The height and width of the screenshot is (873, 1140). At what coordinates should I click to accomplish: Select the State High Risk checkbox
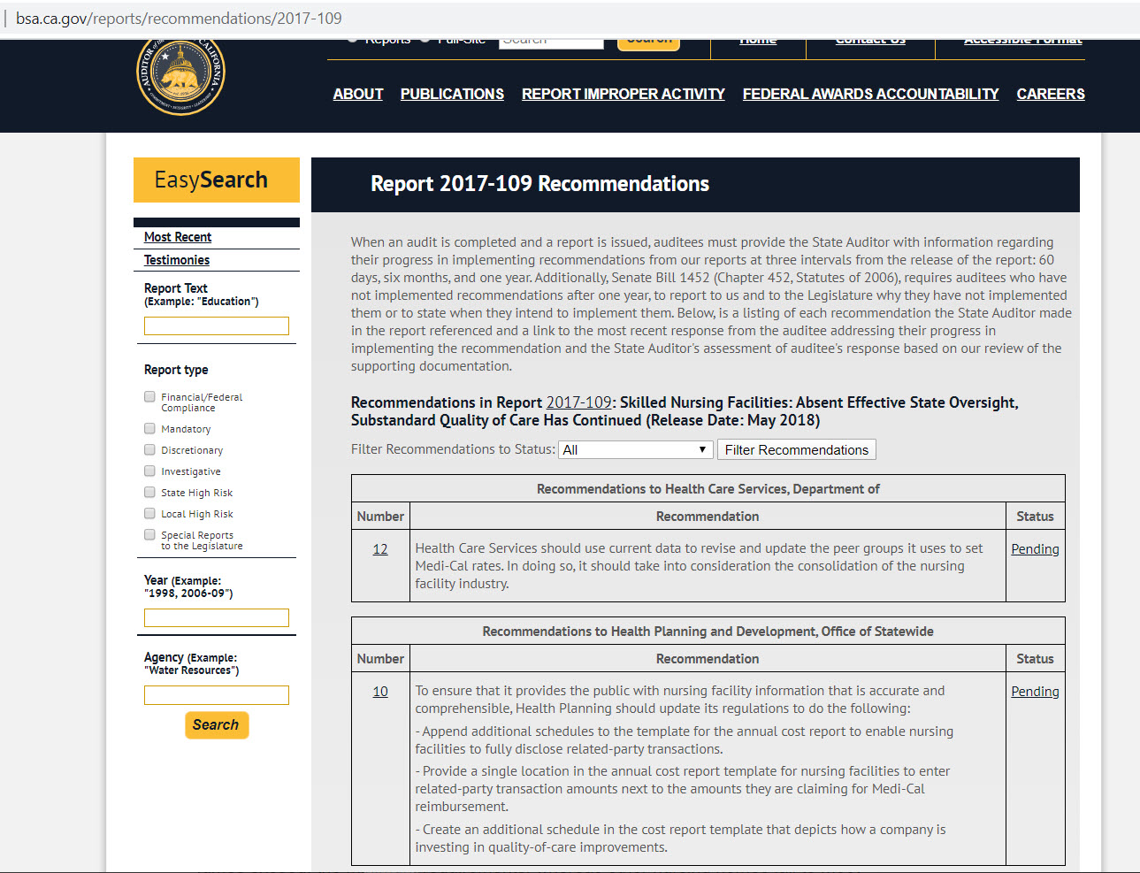coord(150,493)
